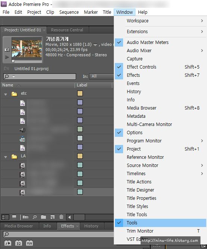The width and height of the screenshot is (207, 249).
Task: Open the Extensions submenu
Action: pyautogui.click(x=160, y=32)
